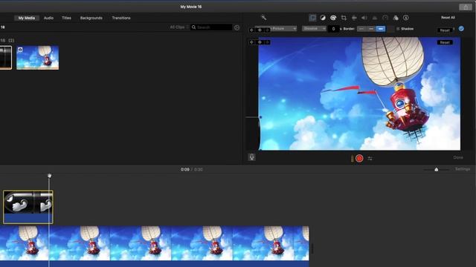
Task: Open the speed speedometer icon
Action: tap(385, 18)
